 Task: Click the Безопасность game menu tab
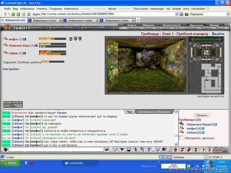tap(172, 25)
